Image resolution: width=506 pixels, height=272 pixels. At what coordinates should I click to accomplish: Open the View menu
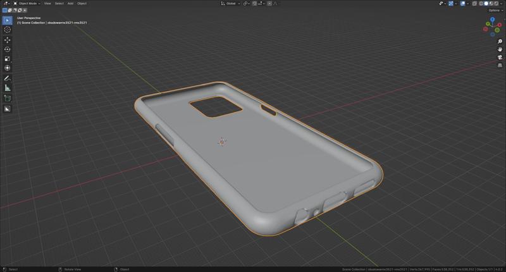(x=47, y=3)
